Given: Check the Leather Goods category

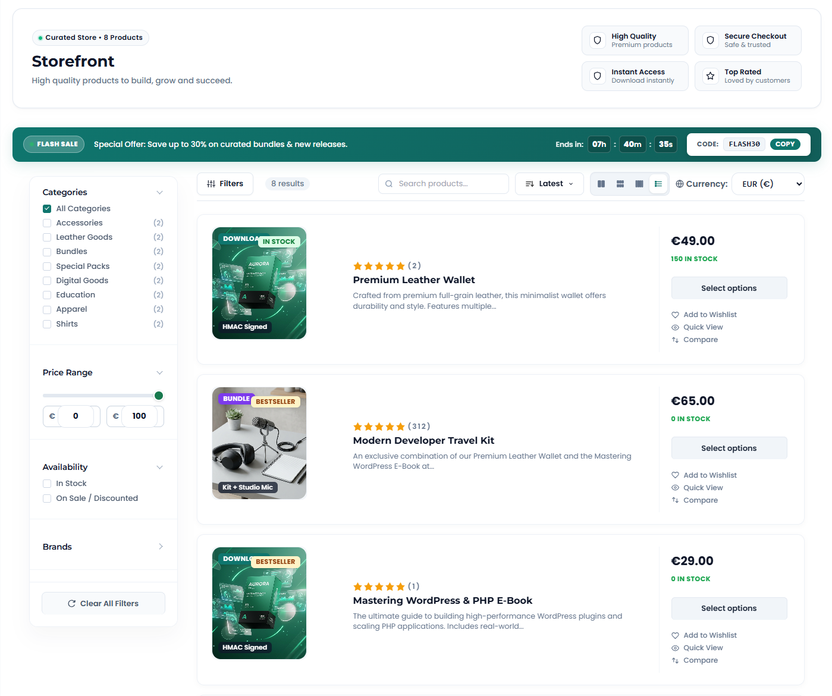Looking at the screenshot, I should point(47,237).
